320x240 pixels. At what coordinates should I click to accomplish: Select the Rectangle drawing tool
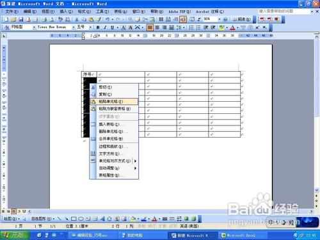click(x=74, y=219)
